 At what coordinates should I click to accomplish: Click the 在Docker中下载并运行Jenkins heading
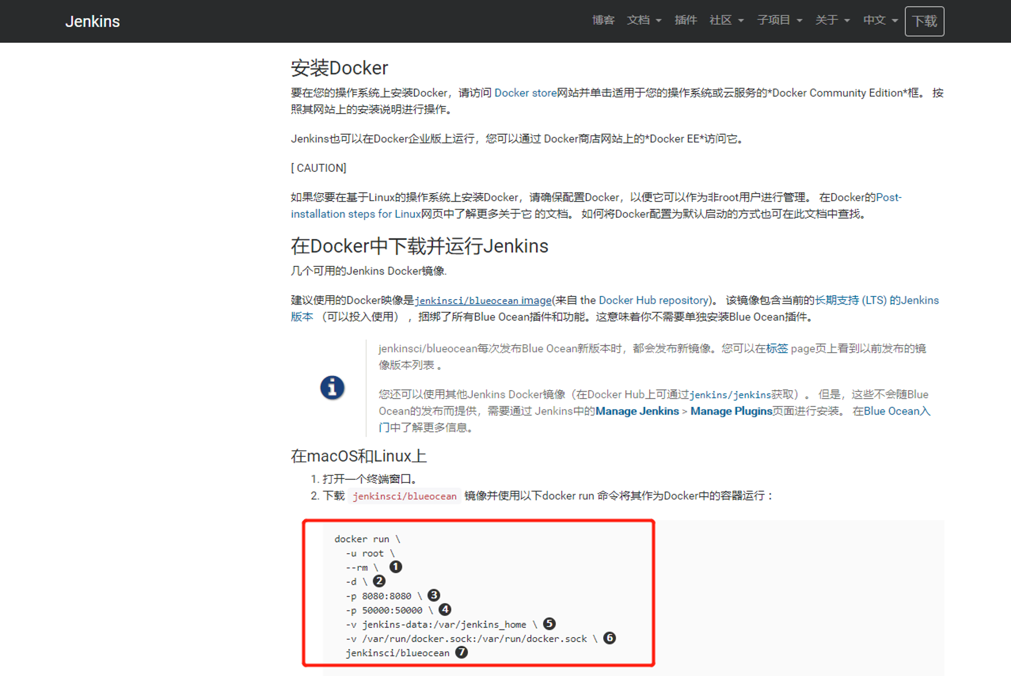pos(420,246)
